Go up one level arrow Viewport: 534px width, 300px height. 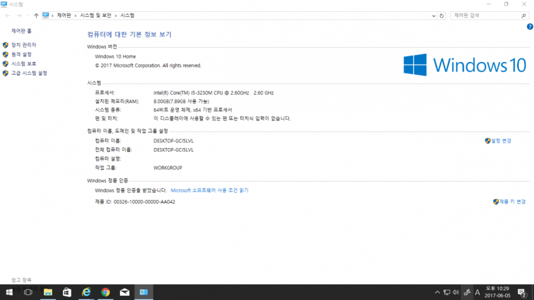click(x=36, y=16)
